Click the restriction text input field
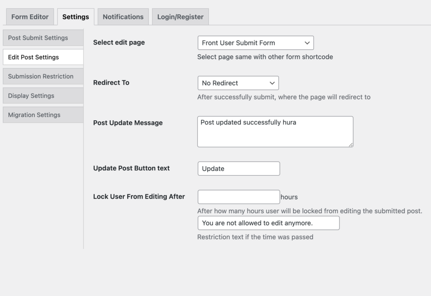 (268, 223)
